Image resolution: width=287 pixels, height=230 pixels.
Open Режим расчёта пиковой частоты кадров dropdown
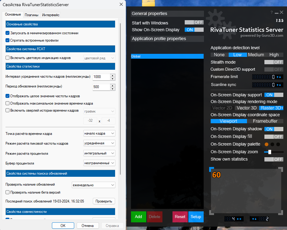tap(99, 143)
